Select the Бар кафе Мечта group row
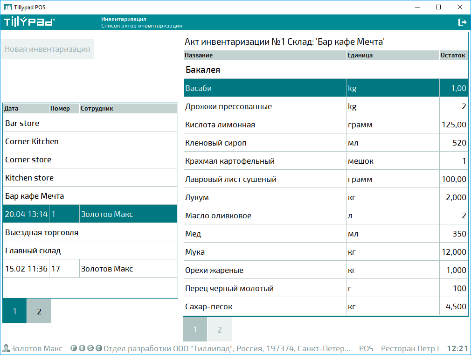 coord(90,196)
